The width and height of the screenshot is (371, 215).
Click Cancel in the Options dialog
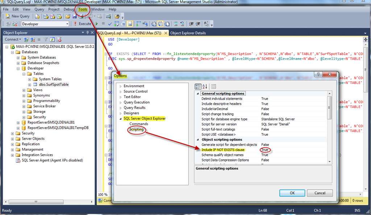(x=320, y=193)
